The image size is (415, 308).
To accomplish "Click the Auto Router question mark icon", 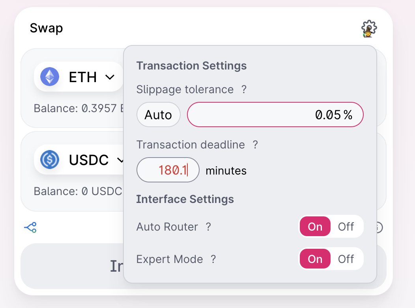I will [209, 227].
